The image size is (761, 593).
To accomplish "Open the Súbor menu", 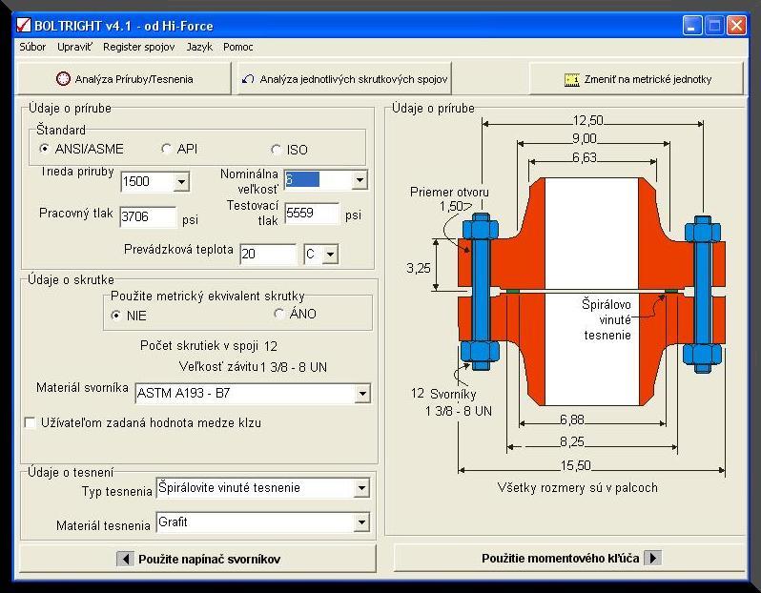I will point(32,47).
